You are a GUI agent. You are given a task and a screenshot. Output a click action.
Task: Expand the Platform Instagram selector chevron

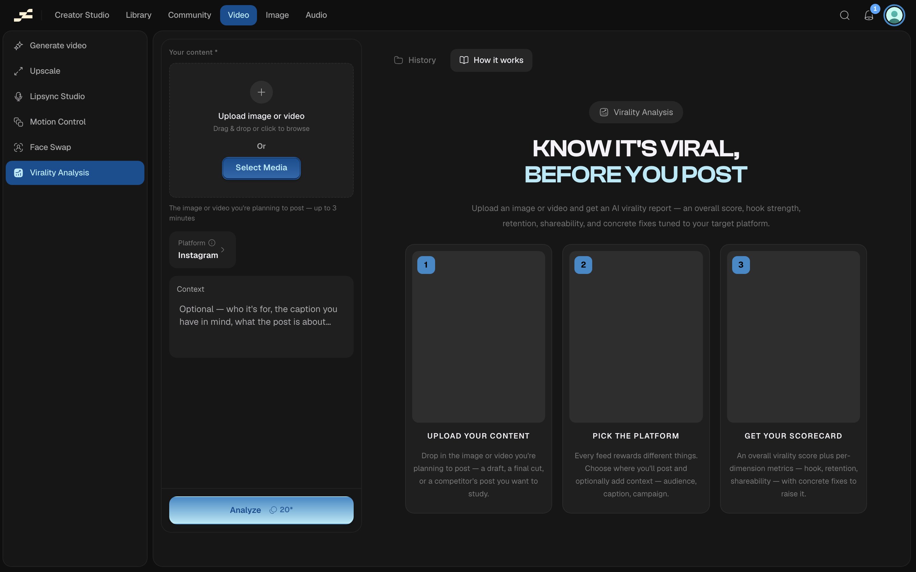[223, 250]
